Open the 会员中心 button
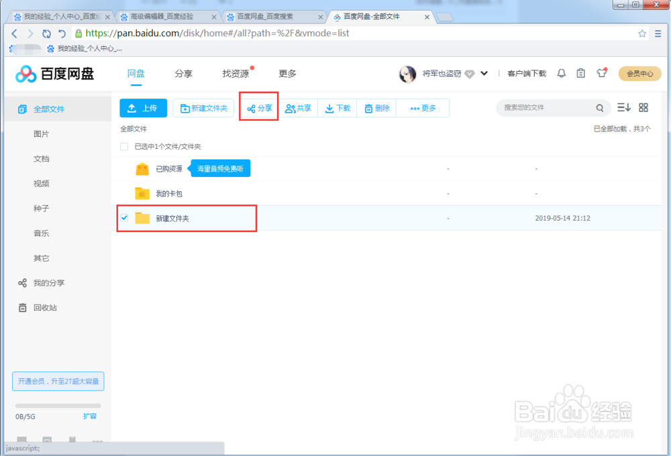 (639, 74)
